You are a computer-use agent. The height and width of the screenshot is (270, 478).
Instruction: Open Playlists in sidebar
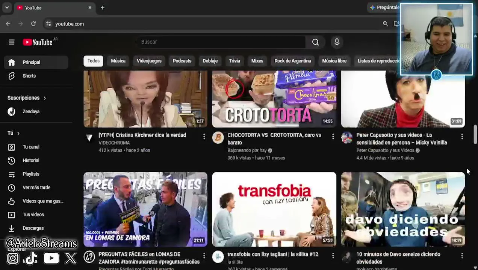(x=36, y=174)
